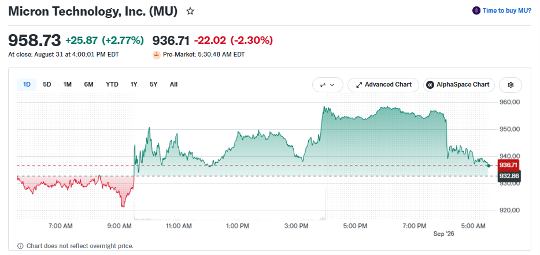540x255 pixels.
Task: Switch chart to 1Y range
Action: [134, 85]
